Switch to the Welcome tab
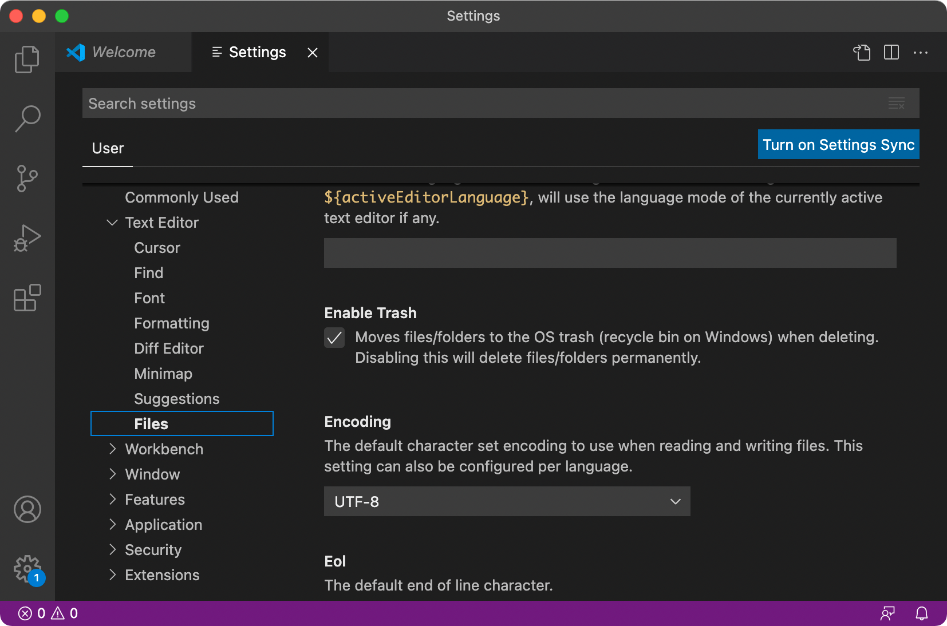 (x=123, y=52)
